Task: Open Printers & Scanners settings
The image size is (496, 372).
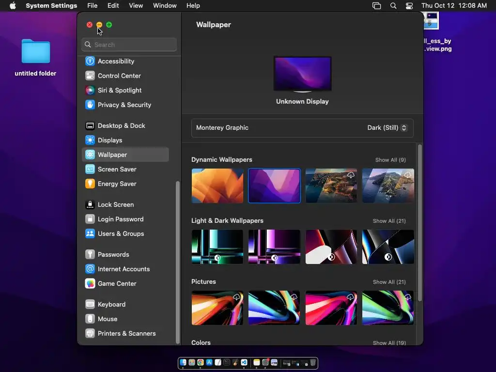Action: [x=125, y=334]
